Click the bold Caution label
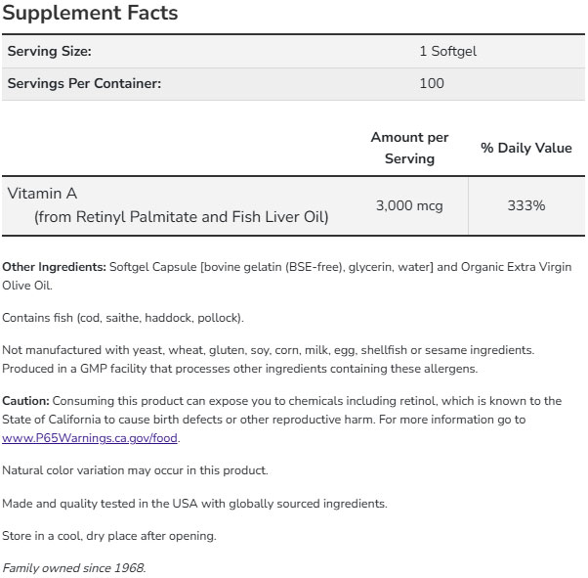This screenshot has width=588, height=578. (25, 401)
